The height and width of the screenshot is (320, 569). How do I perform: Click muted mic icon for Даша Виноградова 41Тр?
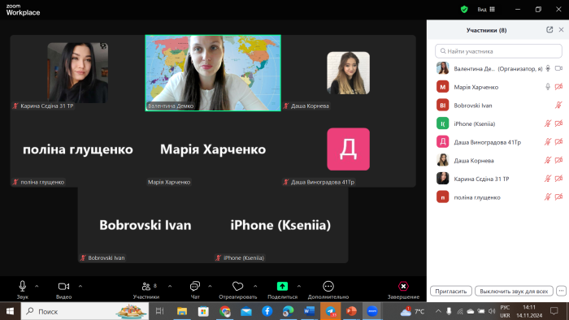(x=548, y=141)
